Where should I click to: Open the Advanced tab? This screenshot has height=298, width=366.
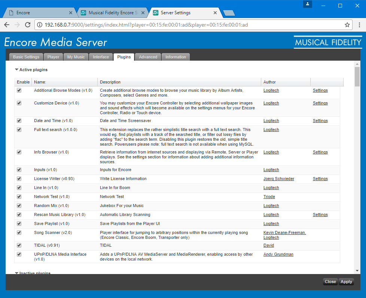[148, 57]
